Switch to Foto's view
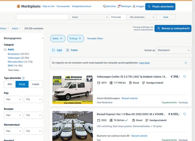Image resolution: width=195 pixels, height=141 pixels. coord(72,50)
